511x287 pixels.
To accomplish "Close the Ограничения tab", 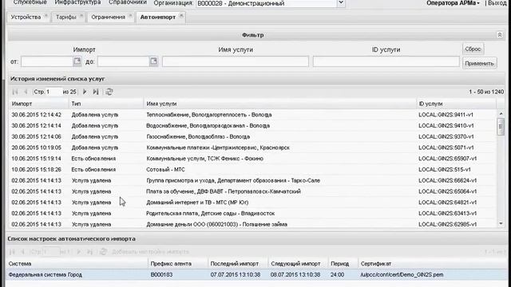I will 130,16.
